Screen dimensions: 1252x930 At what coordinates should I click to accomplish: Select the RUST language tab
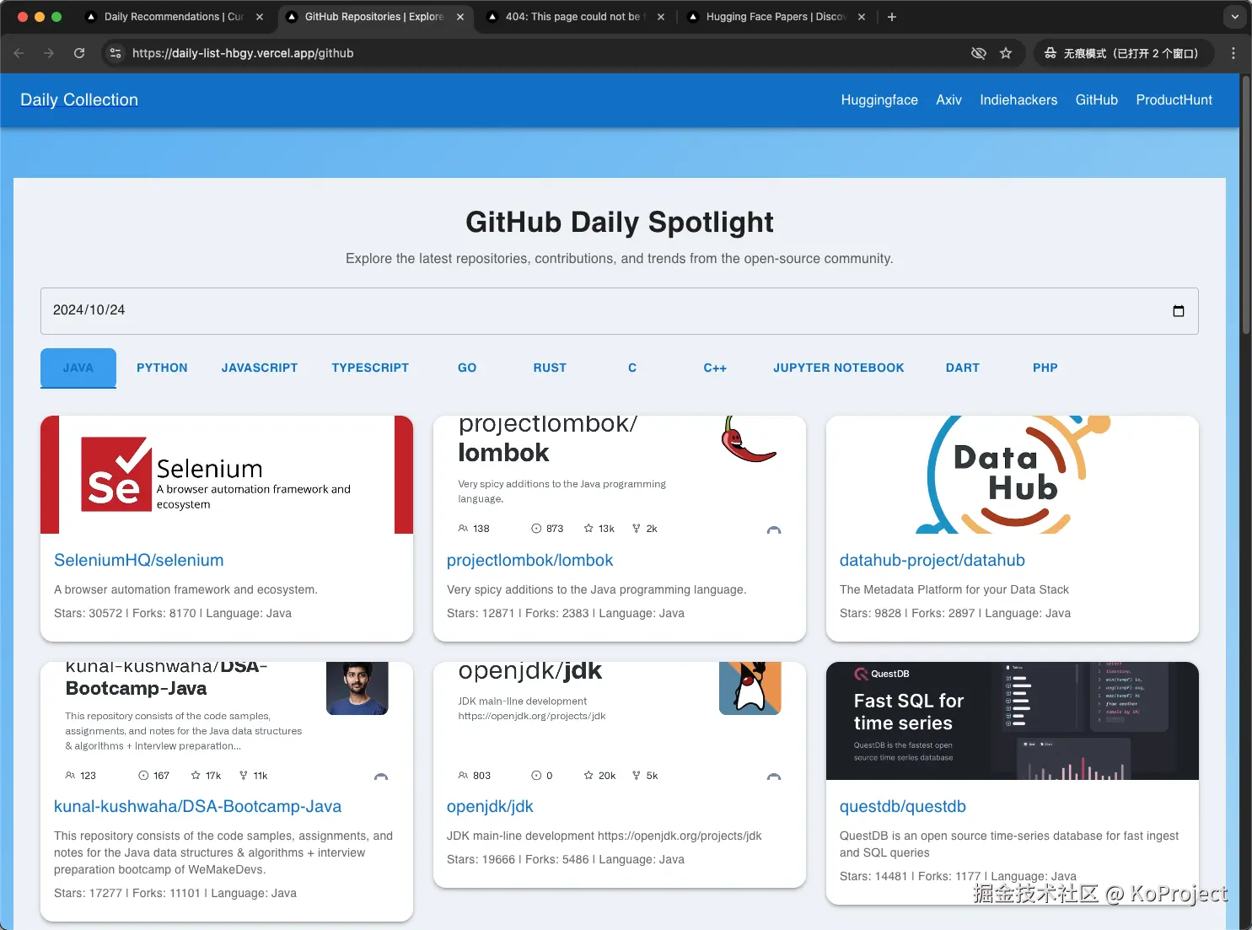[550, 368]
